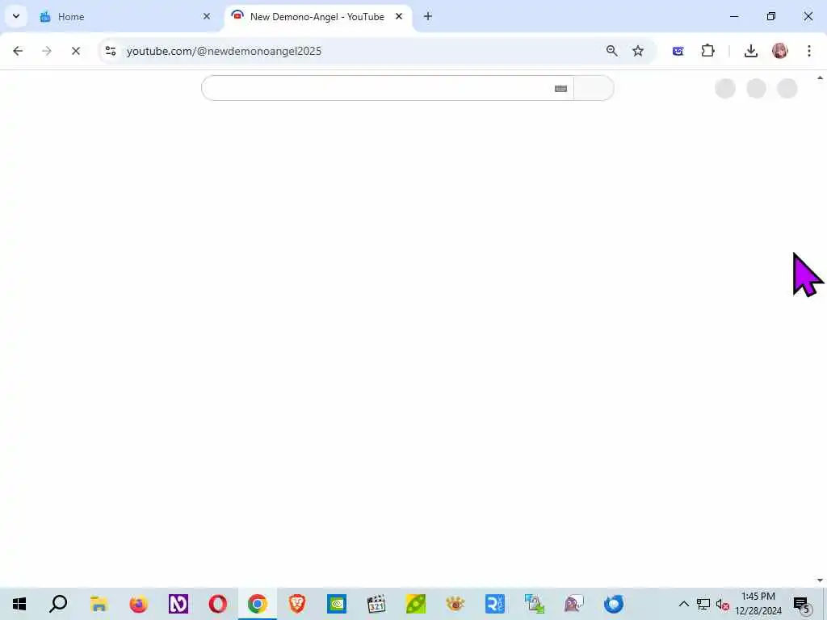Launch Firefox from the taskbar
This screenshot has height=620, width=827.
pos(139,604)
